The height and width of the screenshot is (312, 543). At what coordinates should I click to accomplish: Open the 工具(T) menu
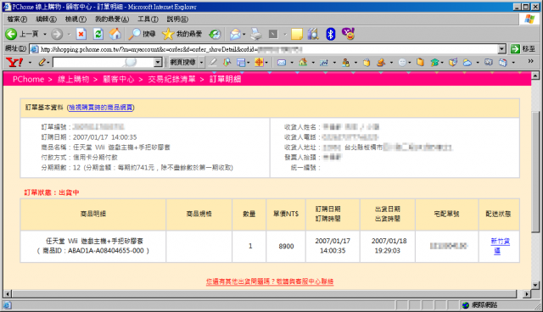click(x=148, y=19)
